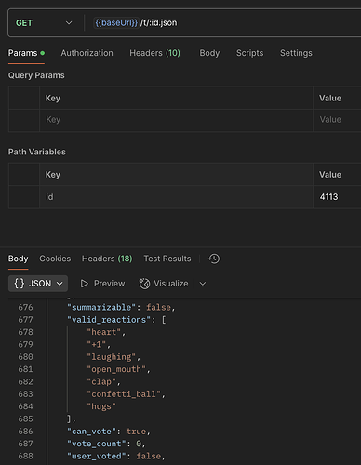Click the "clap" value on line 682
The image size is (361, 465).
click(x=101, y=382)
